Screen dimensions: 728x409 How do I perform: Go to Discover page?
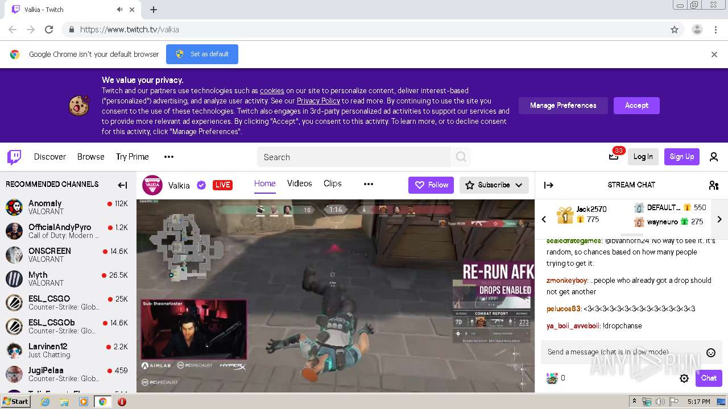tap(50, 157)
